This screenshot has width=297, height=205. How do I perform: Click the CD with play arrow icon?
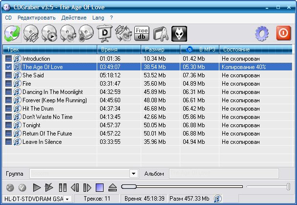coord(50,33)
